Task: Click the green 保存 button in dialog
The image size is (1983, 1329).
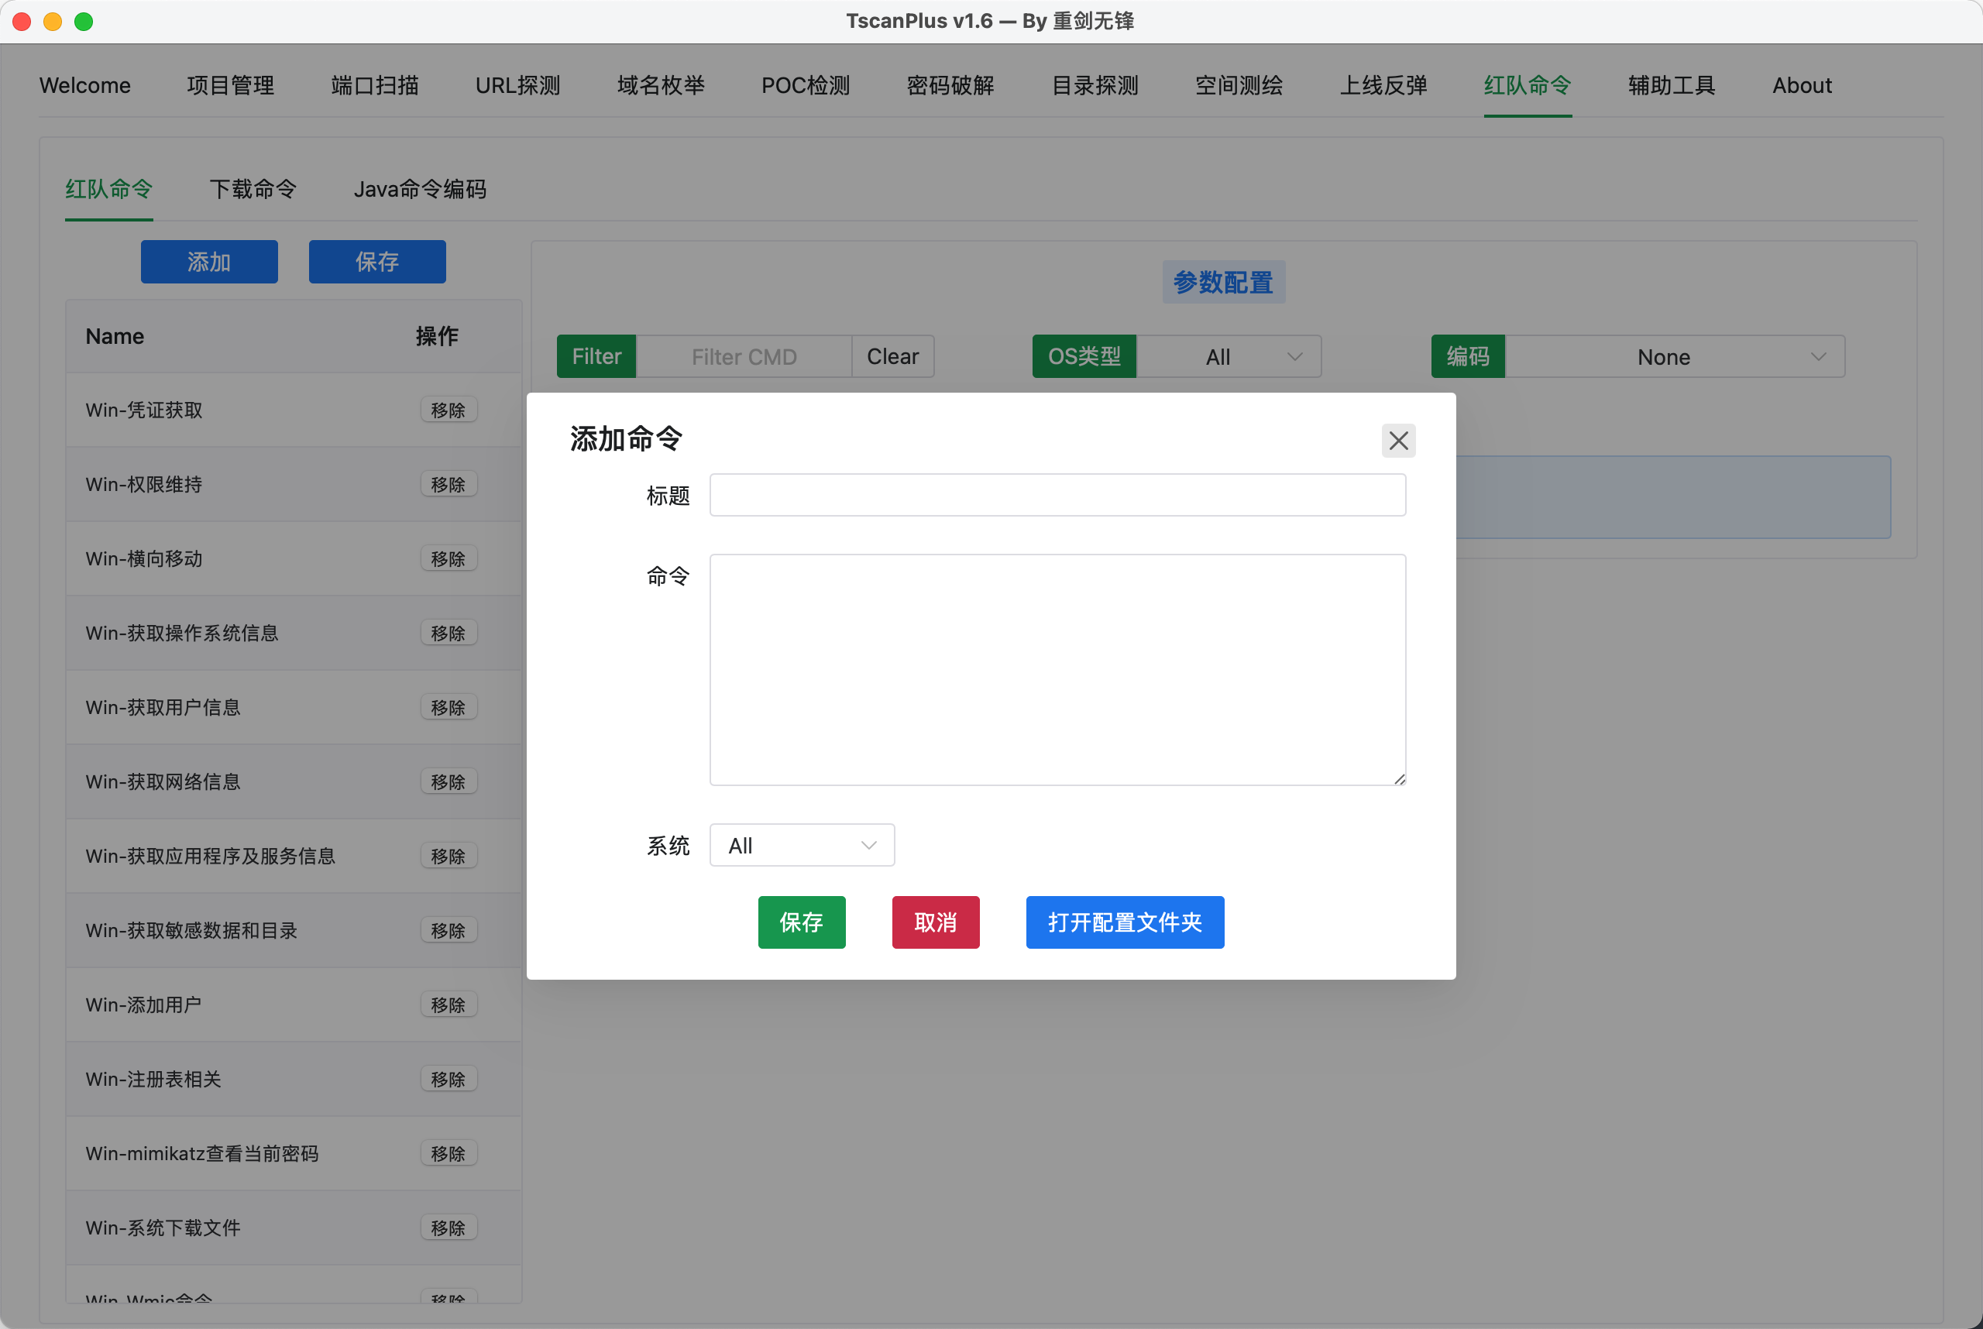Action: 801,922
